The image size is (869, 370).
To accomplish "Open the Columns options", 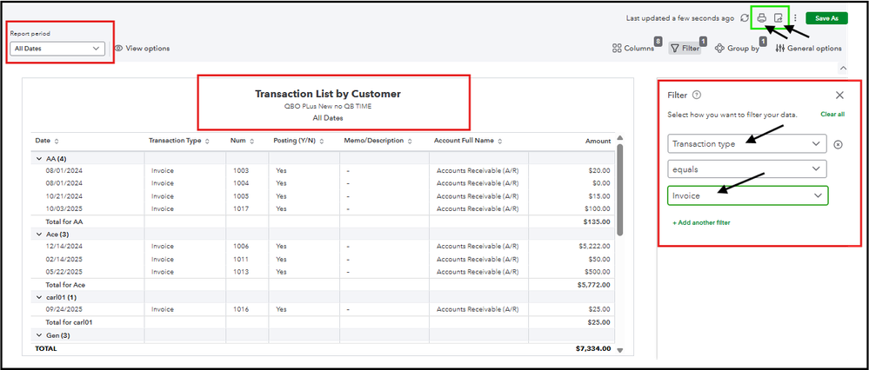I will pos(633,49).
